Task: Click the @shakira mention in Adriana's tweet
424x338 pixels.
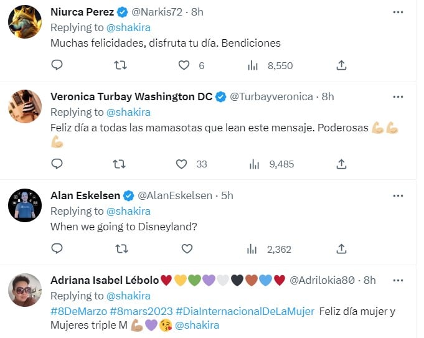Action: point(197,325)
